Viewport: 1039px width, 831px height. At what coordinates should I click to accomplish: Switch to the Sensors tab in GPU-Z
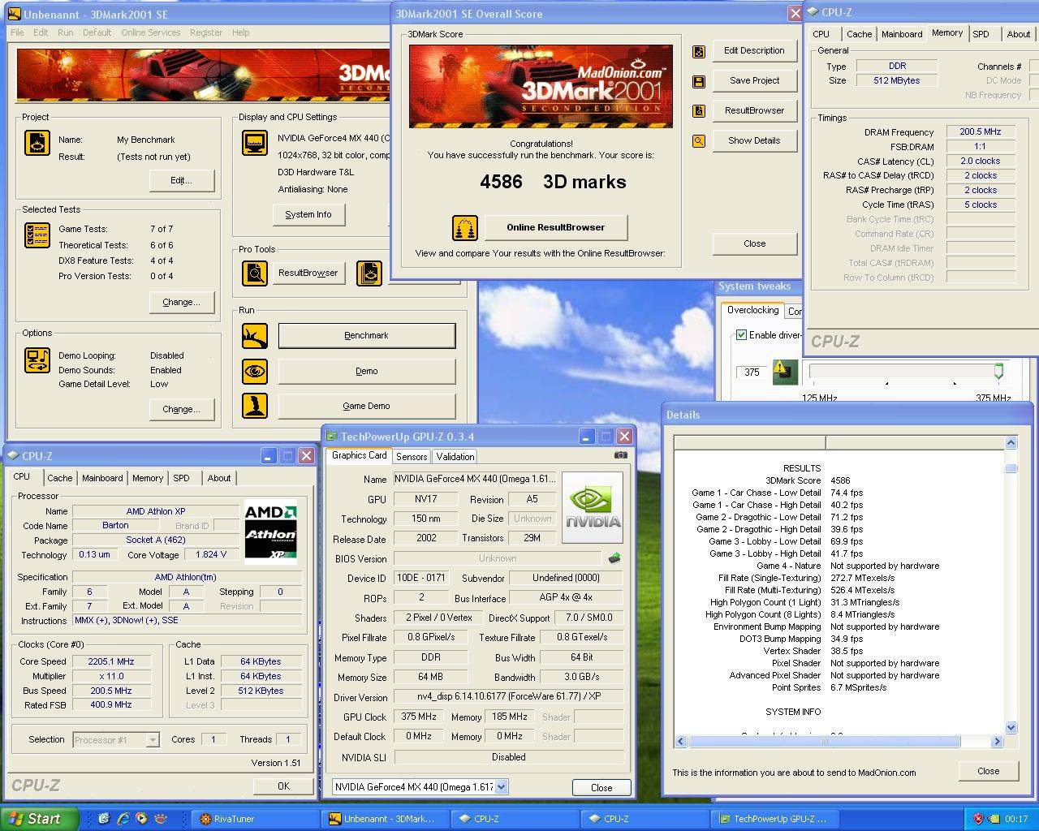coord(412,457)
